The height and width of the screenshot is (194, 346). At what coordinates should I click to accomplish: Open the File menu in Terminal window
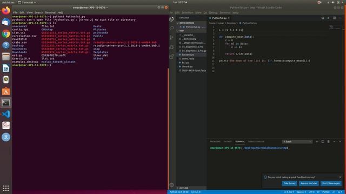15,12
